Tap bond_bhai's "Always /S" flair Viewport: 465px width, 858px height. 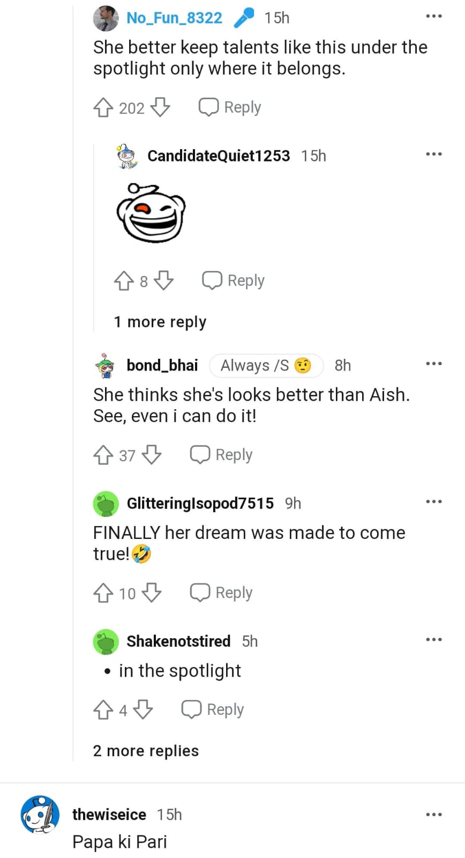tap(266, 365)
